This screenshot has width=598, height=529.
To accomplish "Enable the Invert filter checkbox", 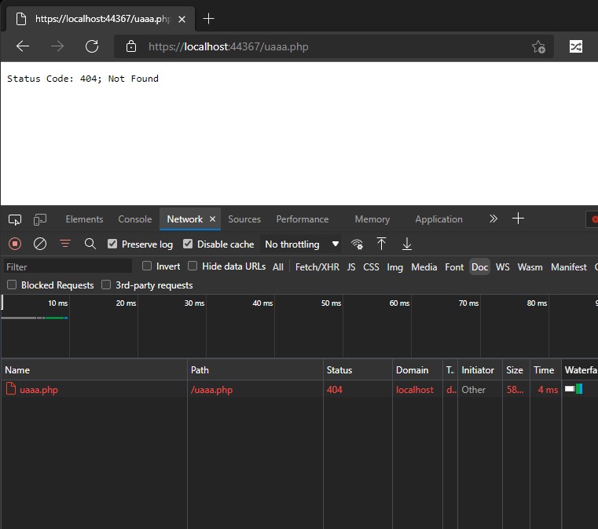I will coord(147,266).
